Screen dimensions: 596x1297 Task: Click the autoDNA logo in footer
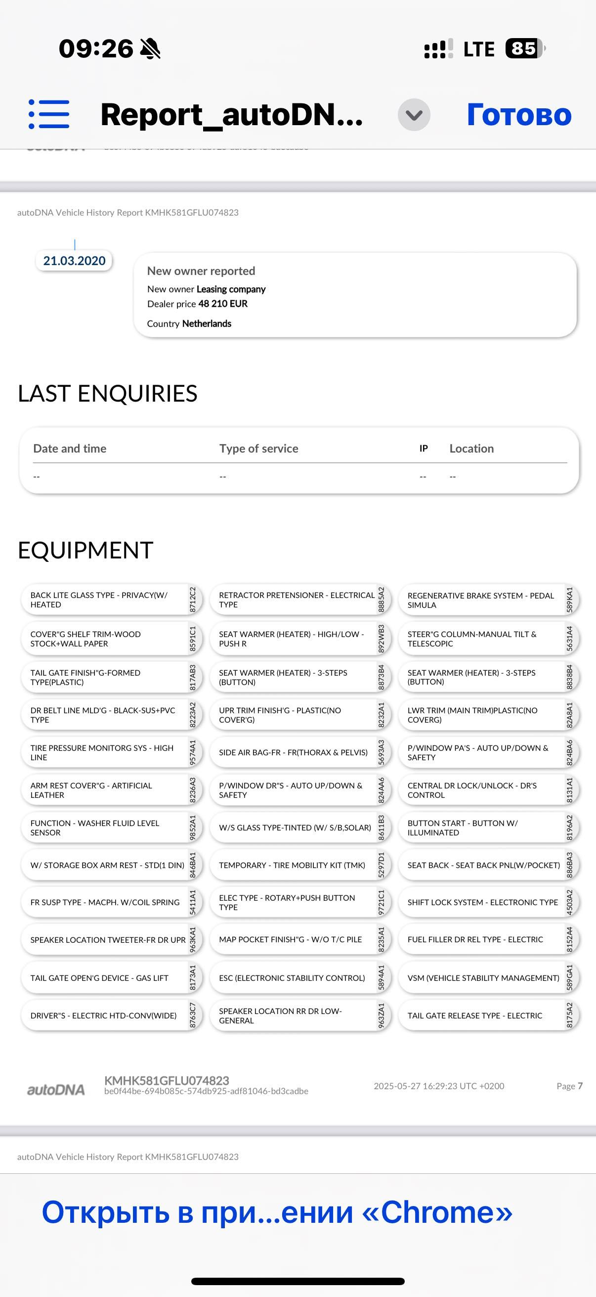click(55, 1090)
